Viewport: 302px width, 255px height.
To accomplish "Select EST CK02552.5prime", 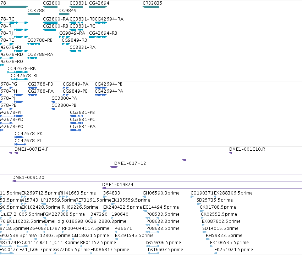I will pos(202,218).
